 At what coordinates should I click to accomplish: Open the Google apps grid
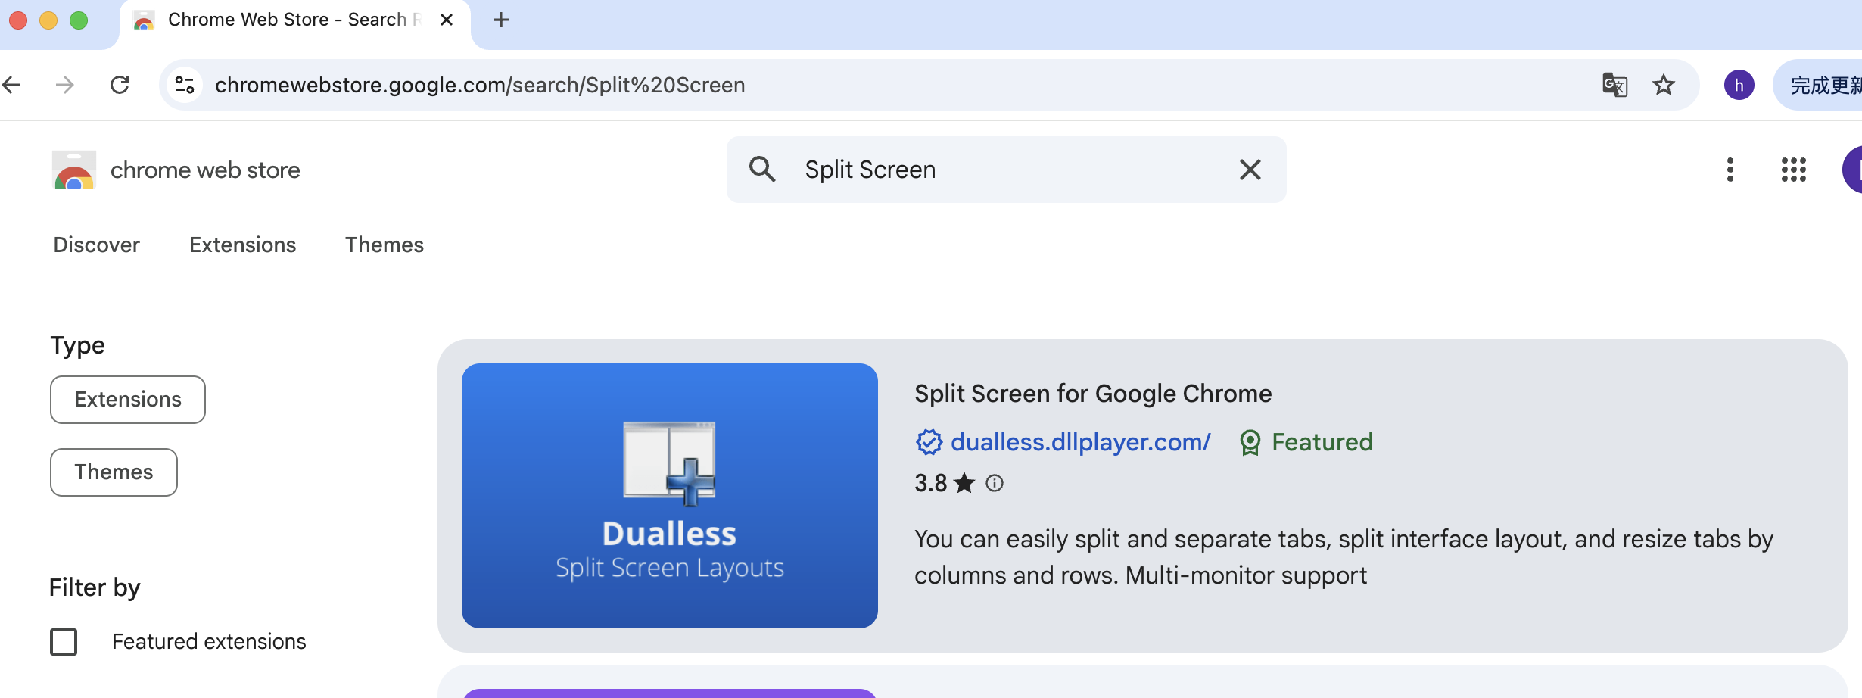pos(1793,170)
